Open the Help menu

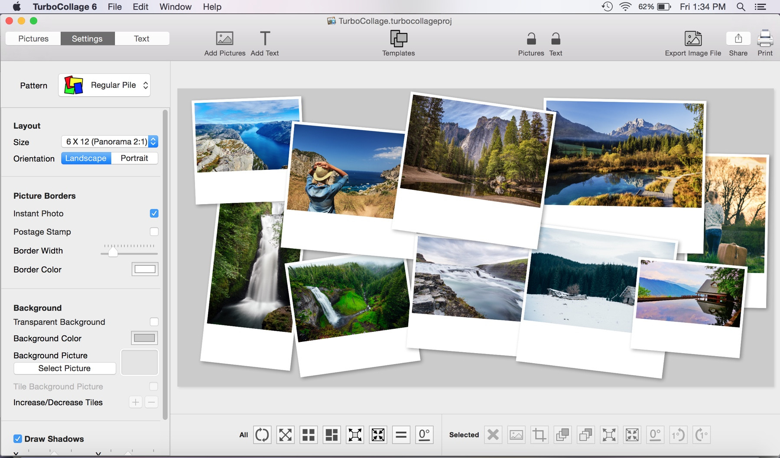[x=212, y=6]
